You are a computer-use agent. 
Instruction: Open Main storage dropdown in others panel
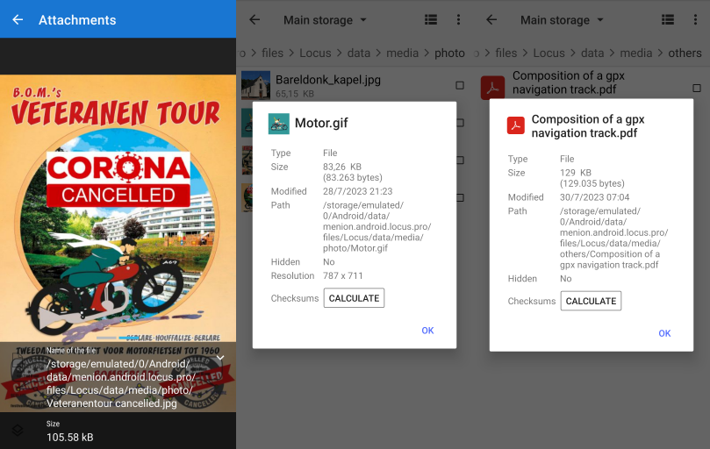[x=562, y=20]
